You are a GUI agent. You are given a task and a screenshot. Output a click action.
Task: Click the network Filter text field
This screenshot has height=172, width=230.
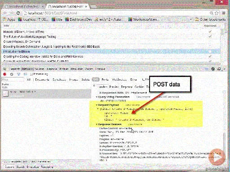pos(13,79)
